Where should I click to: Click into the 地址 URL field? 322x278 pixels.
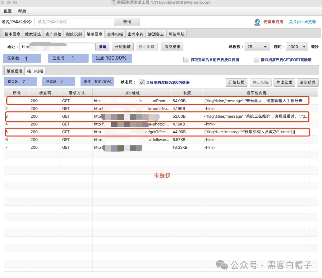point(57,47)
